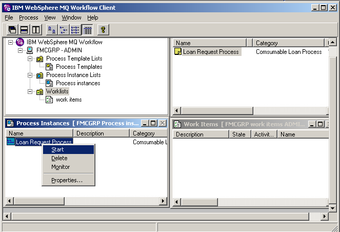Click State header in Work Items

(240, 134)
